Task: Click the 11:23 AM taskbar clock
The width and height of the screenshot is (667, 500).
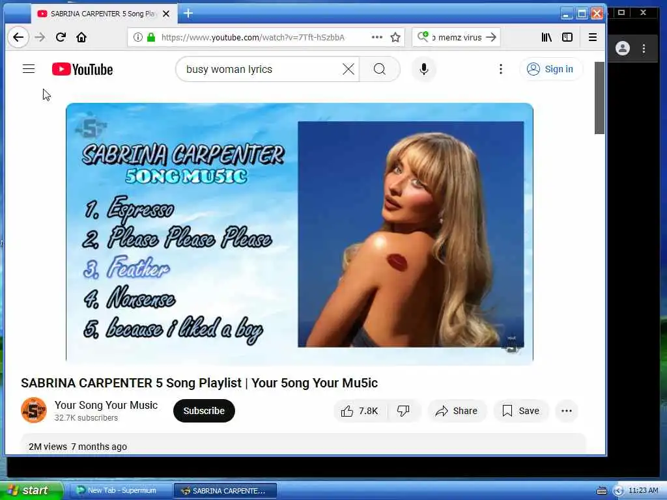Action: click(643, 490)
